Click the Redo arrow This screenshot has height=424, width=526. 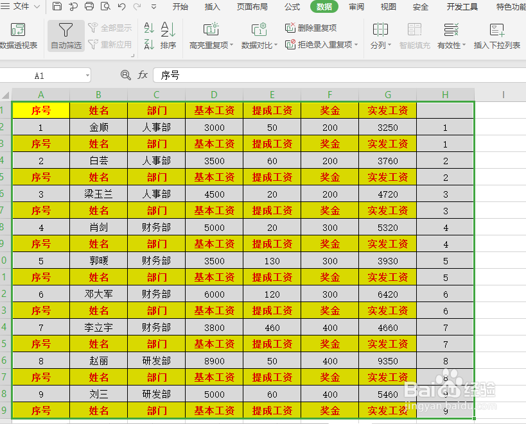[x=137, y=6]
